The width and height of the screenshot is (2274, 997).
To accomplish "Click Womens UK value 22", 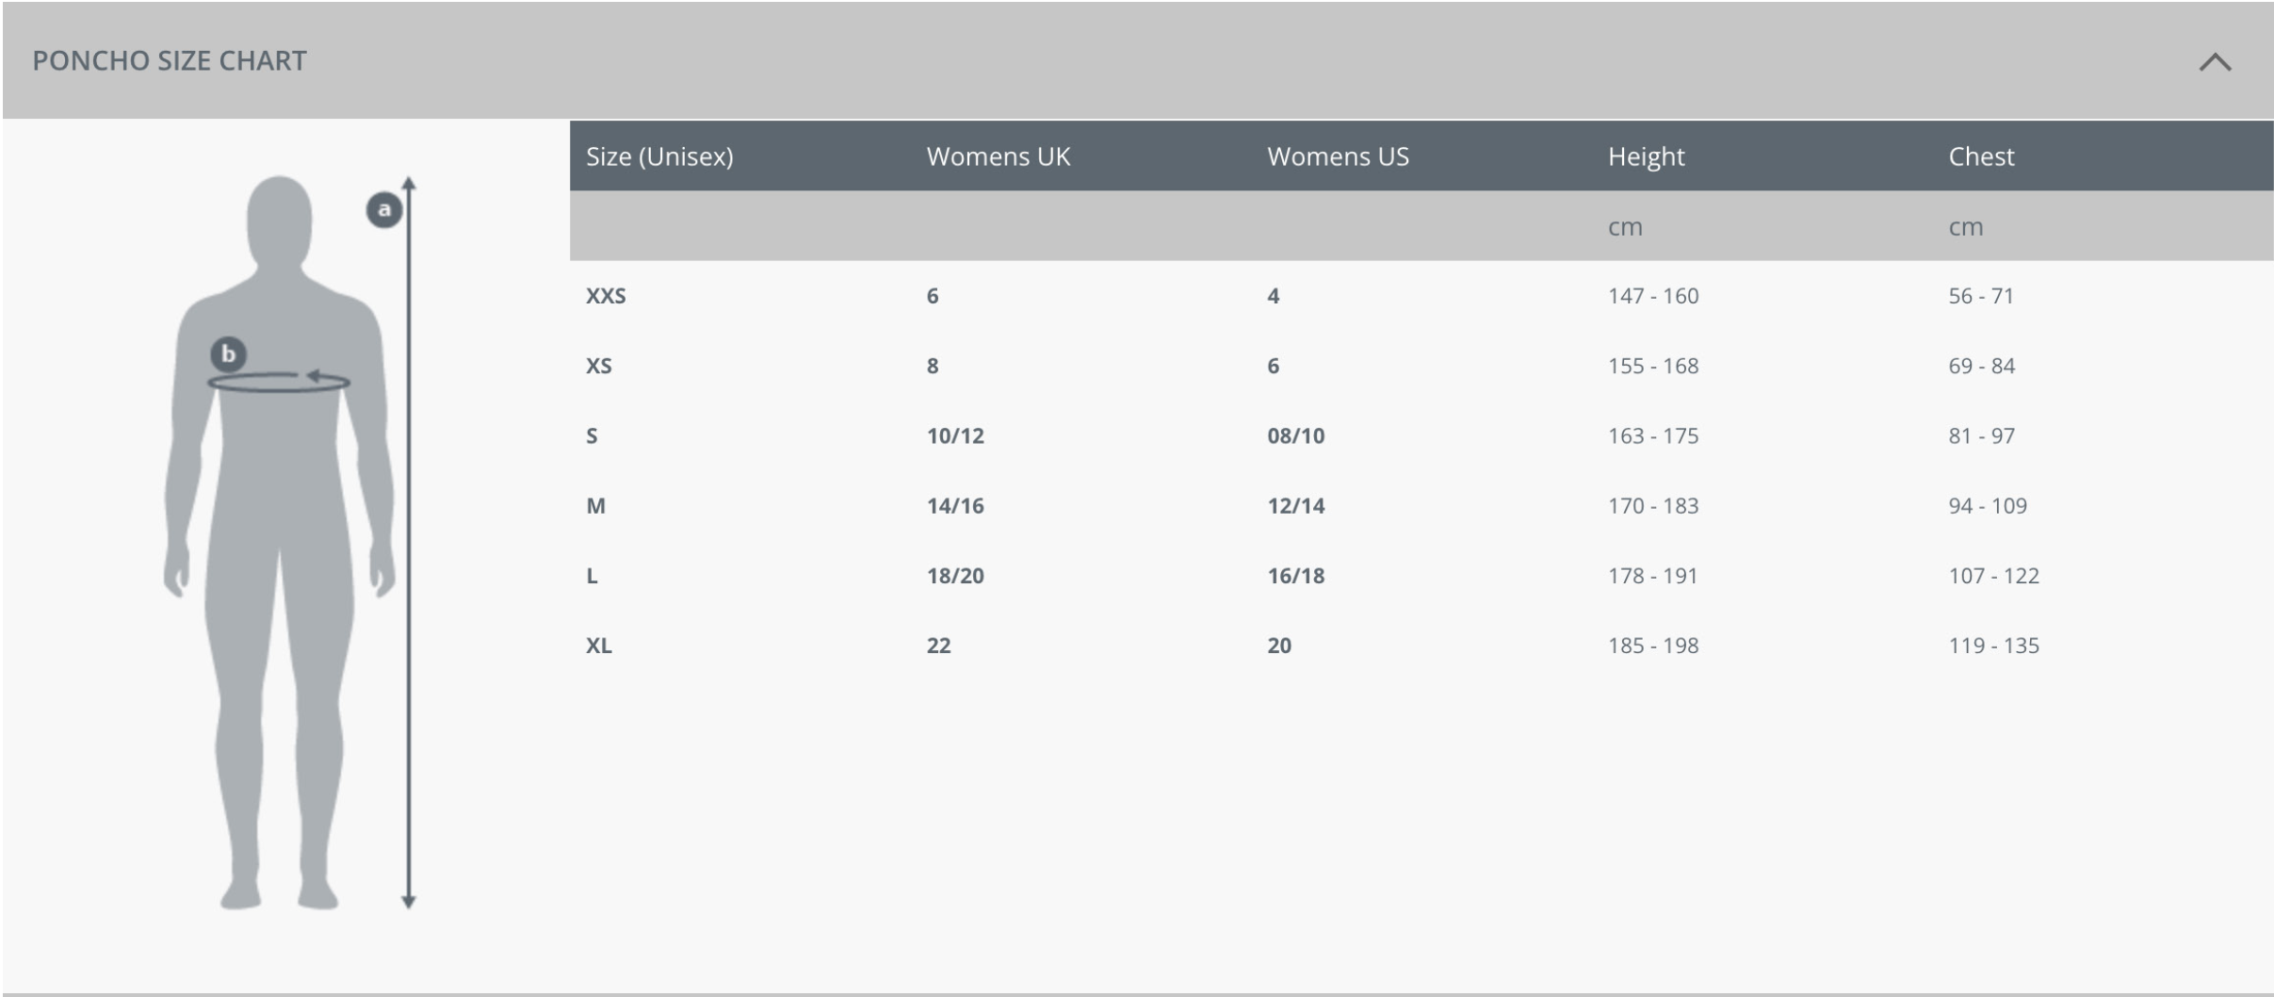I will tap(939, 646).
